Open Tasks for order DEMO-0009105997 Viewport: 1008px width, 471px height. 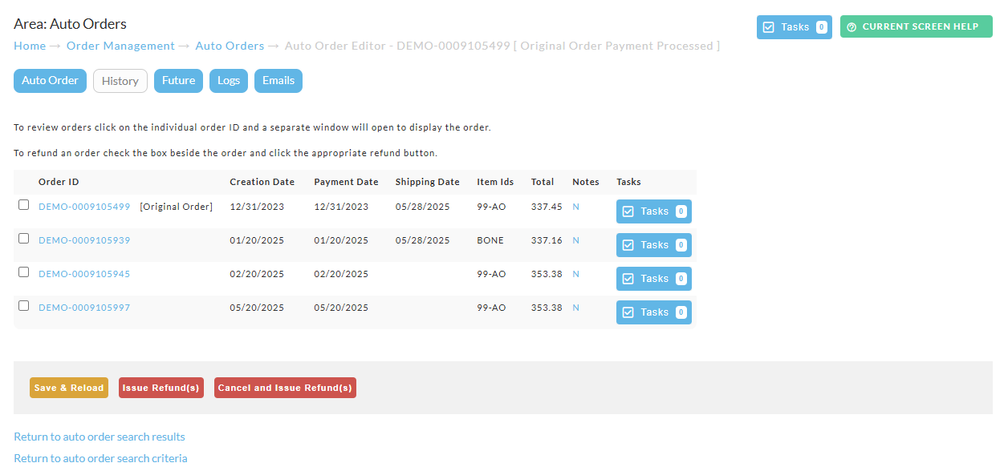point(654,312)
